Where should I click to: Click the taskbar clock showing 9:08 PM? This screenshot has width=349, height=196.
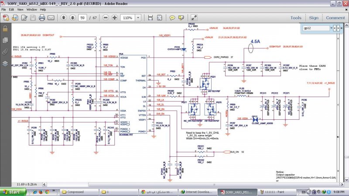(339, 192)
